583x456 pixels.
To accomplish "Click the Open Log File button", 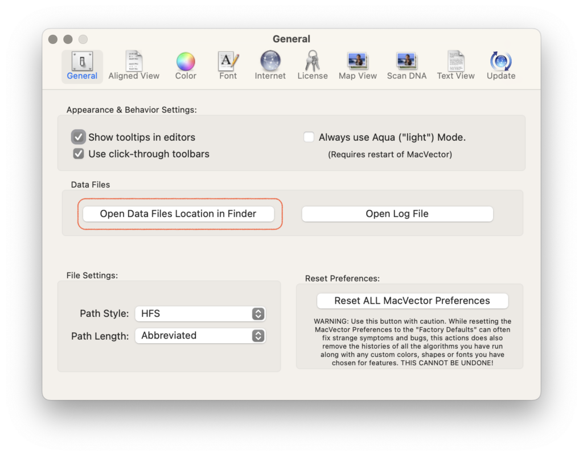I will (397, 214).
